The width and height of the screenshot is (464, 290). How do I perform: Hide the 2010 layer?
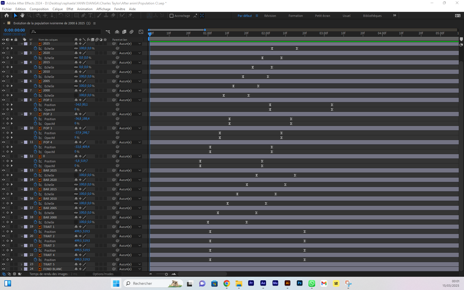tap(4, 72)
